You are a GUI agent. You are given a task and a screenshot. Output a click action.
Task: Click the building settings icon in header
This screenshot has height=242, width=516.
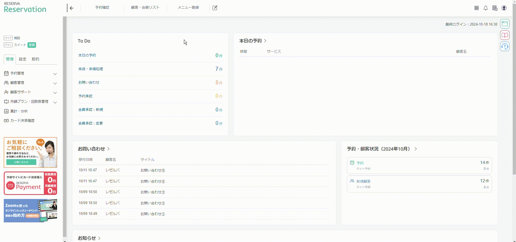pyautogui.click(x=495, y=8)
